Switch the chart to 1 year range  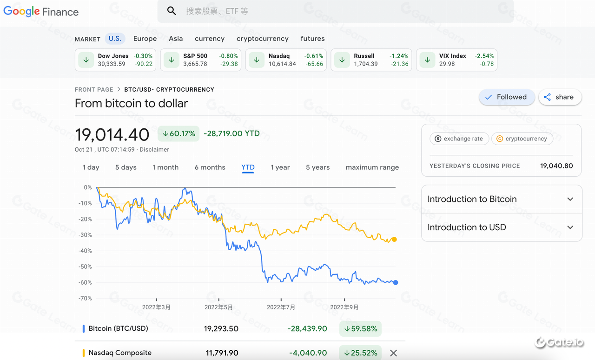point(280,167)
